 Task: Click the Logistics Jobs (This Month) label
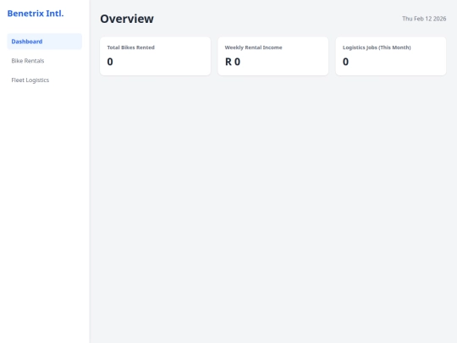pyautogui.click(x=377, y=47)
